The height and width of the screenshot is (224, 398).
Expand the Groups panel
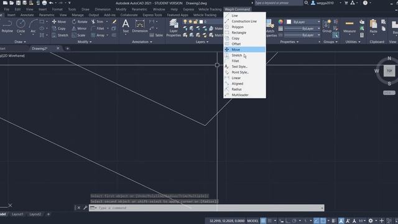(x=330, y=42)
